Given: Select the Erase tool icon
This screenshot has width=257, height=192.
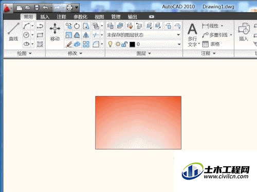Looking at the screenshot, I should (x=69, y=44).
